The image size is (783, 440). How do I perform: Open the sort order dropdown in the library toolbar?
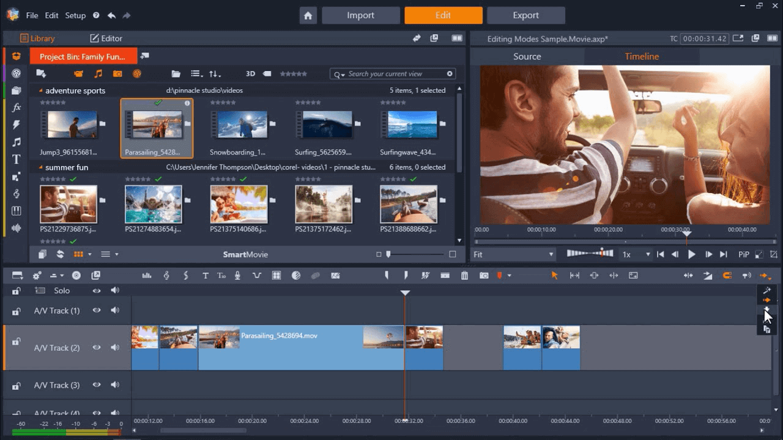215,73
